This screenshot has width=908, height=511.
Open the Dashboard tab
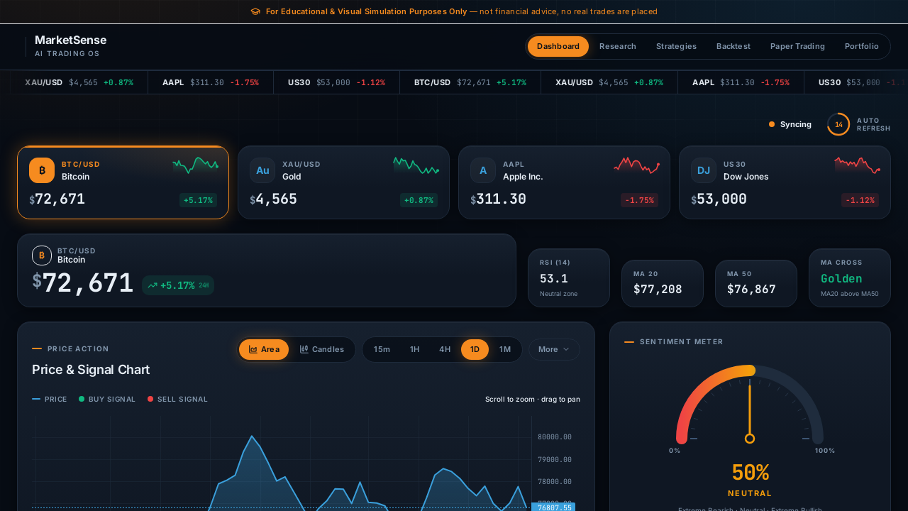coord(558,46)
